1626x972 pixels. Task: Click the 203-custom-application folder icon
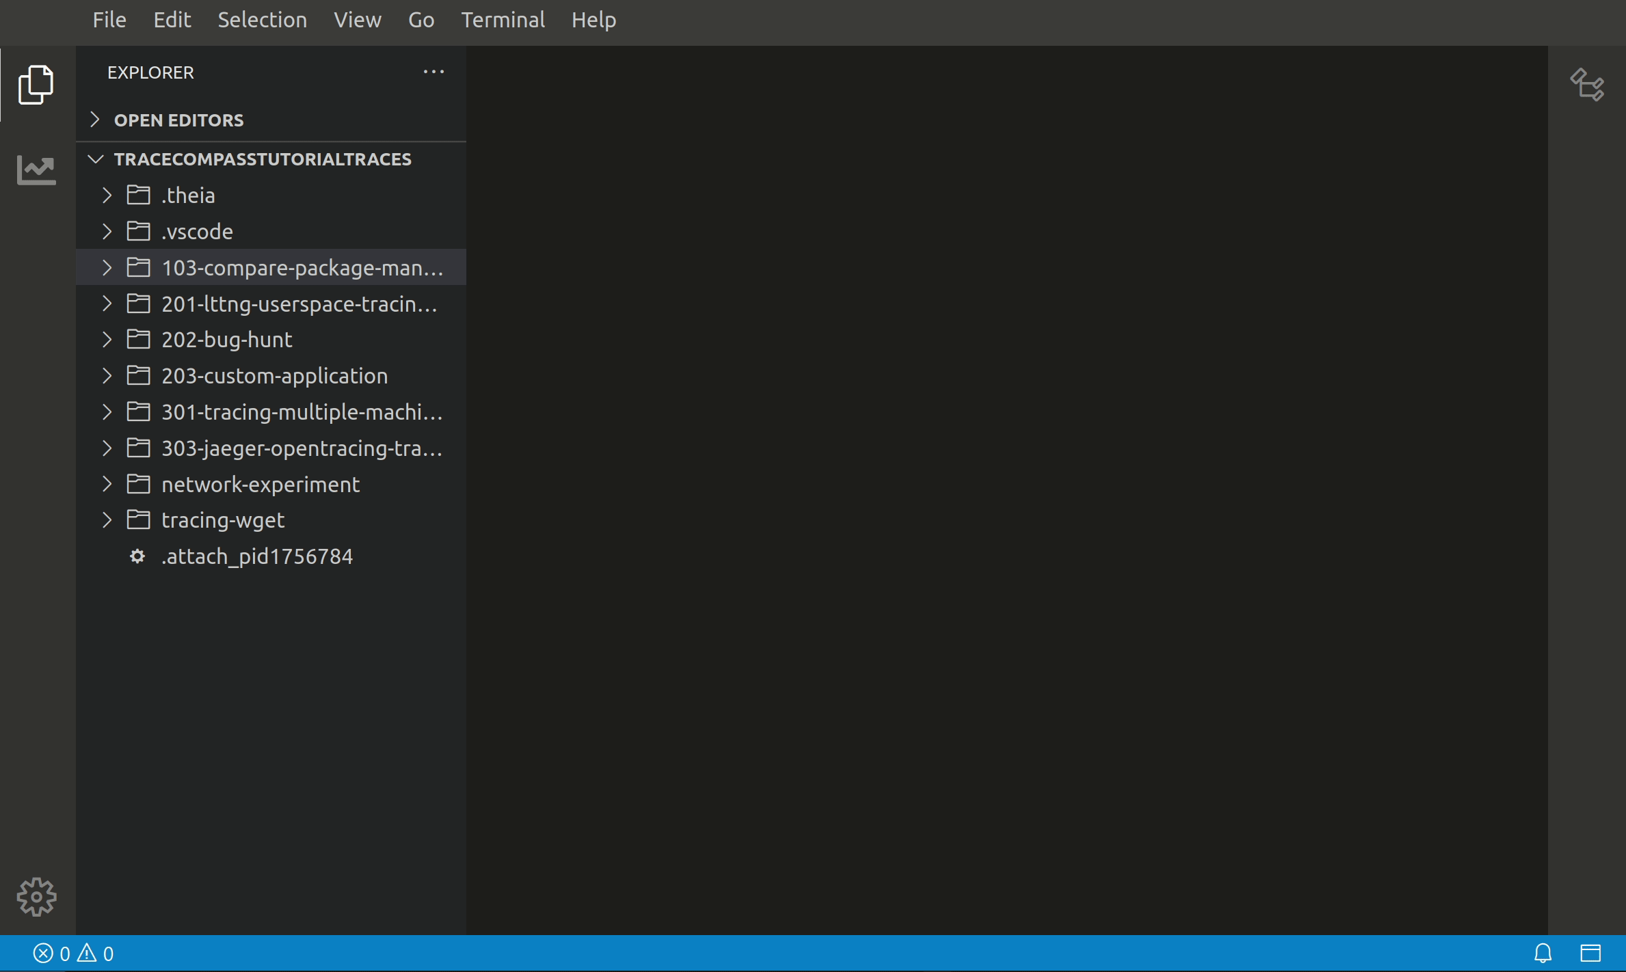(138, 375)
